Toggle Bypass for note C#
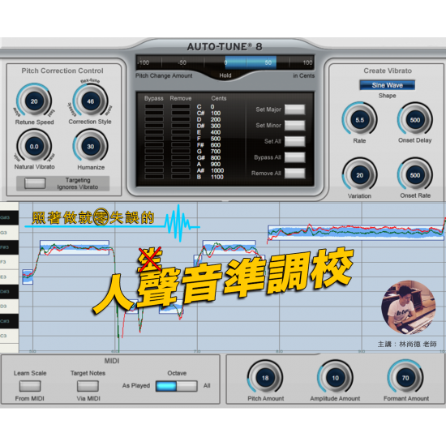This screenshot has height=446, width=446. pos(154,113)
